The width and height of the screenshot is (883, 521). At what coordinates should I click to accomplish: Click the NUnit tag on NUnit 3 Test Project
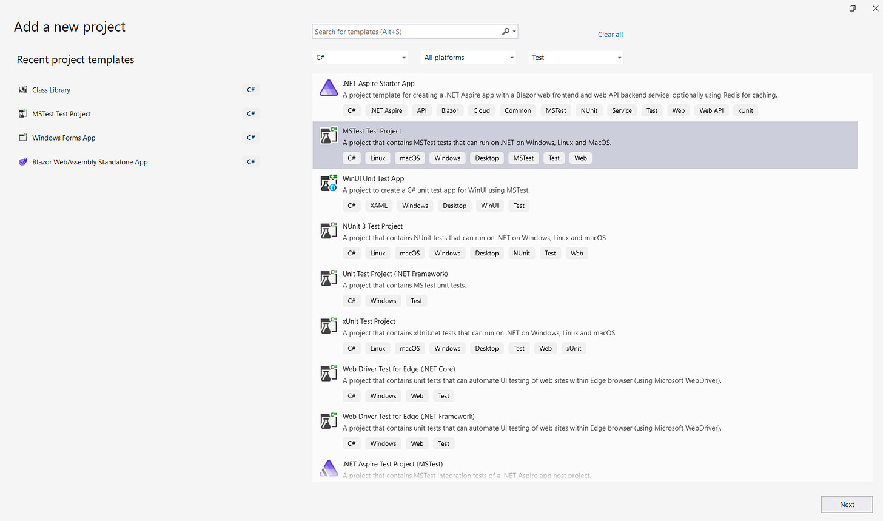522,254
